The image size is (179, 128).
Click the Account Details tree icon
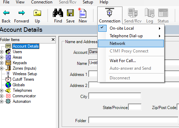pos(8,46)
